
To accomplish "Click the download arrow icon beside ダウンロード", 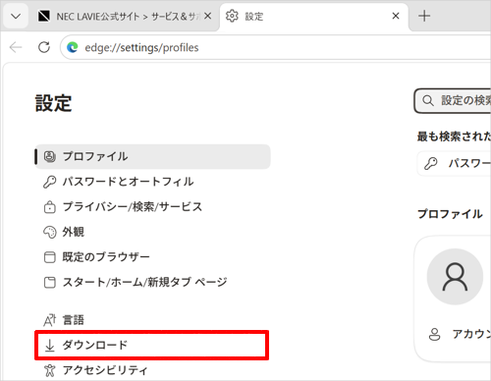I will point(49,346).
